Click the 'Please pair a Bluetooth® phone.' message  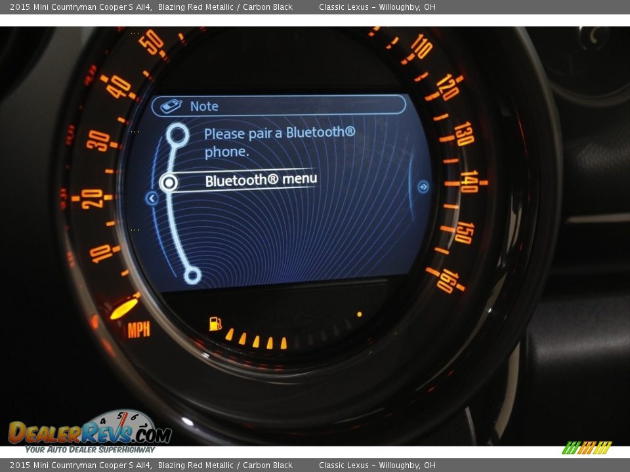pyautogui.click(x=280, y=142)
